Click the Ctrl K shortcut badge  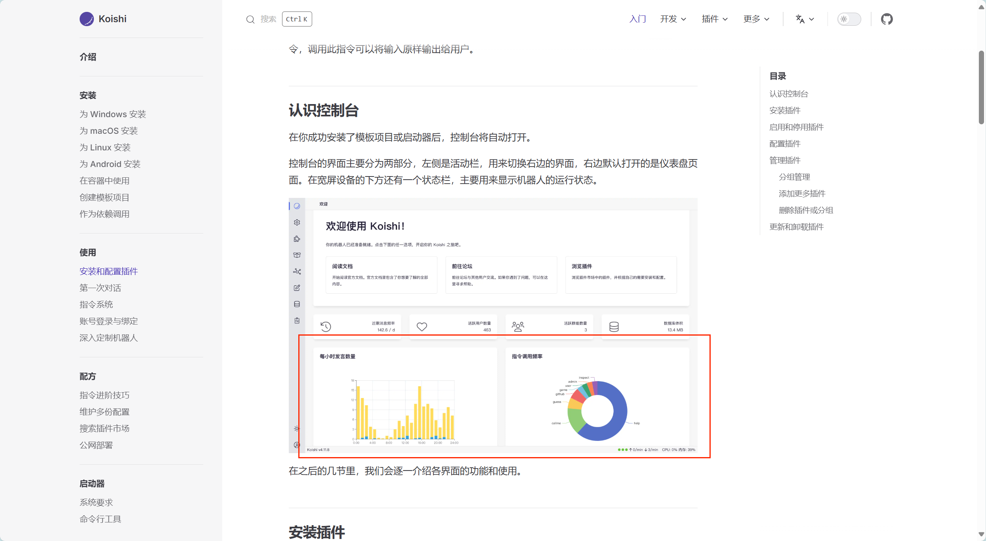297,19
